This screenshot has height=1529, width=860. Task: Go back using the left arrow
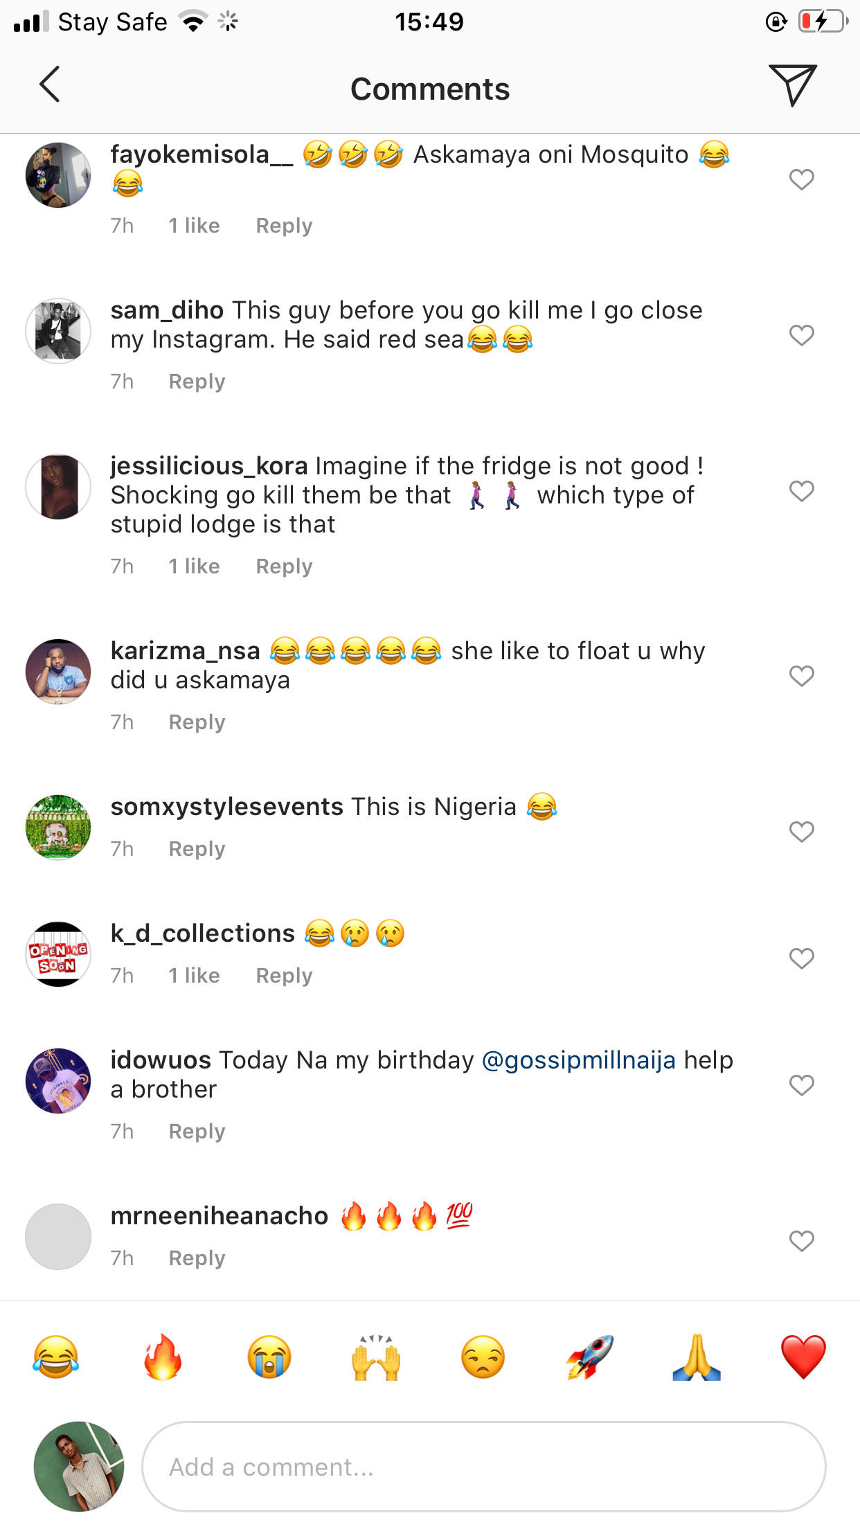point(50,84)
